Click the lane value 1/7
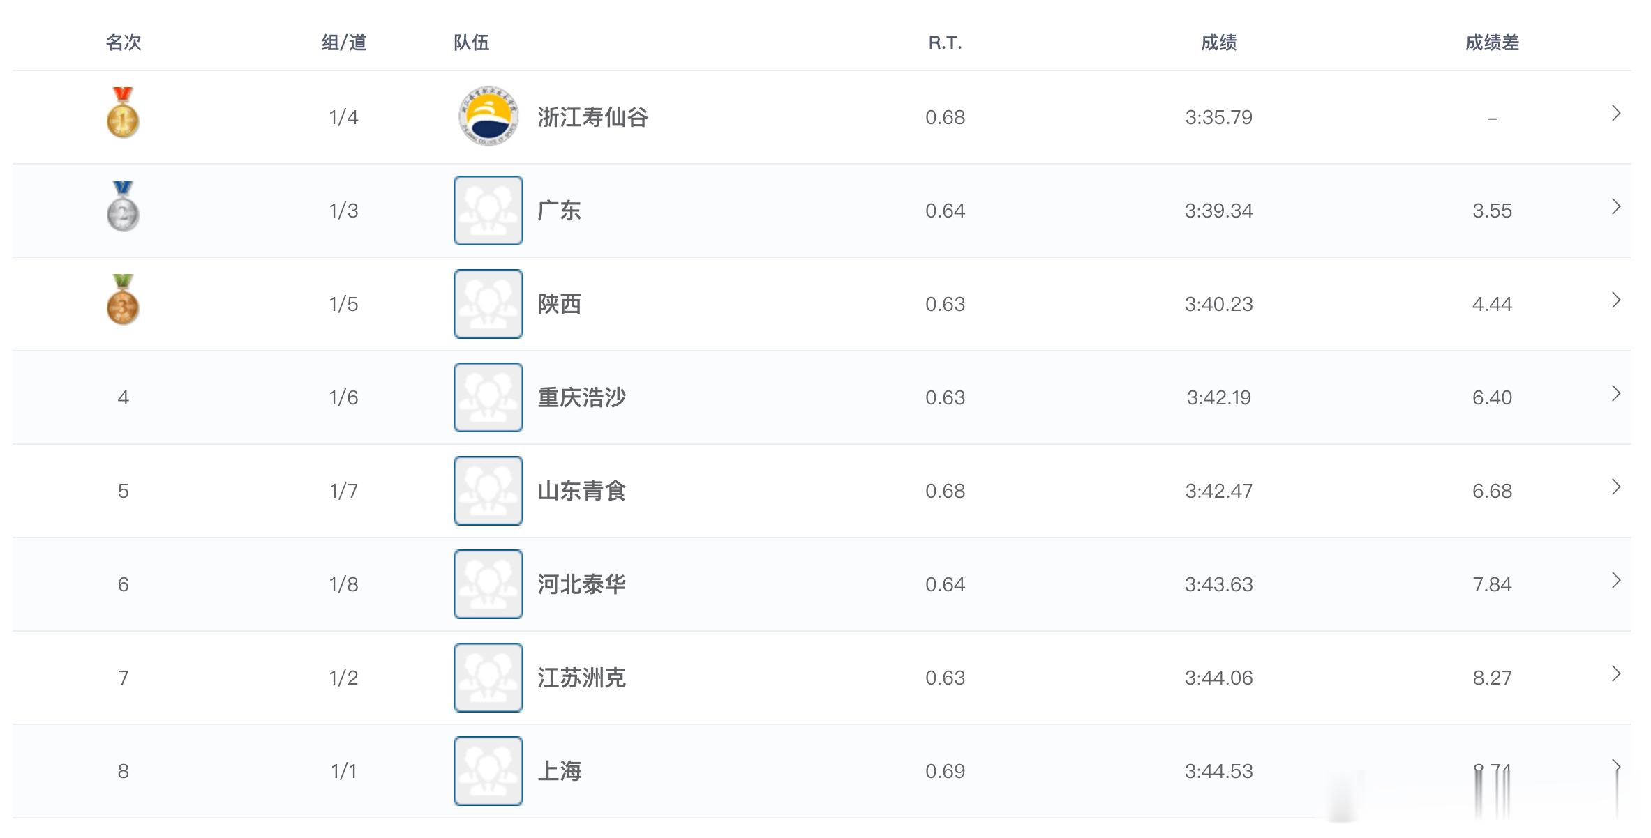The image size is (1651, 838). pos(344,491)
